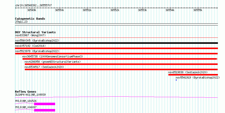Viewport: 225px width, 113px height.
Task: Open the nsv833967 (Wong2007) variant label
Action: pyautogui.click(x=30, y=35)
